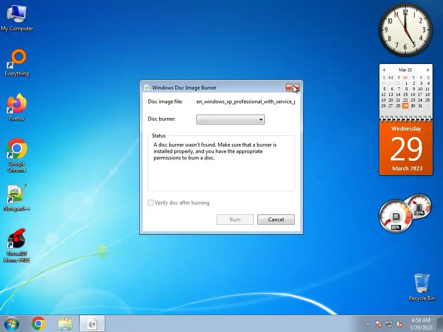Click the disc image file name text
This screenshot has width=443, height=332.
[246, 102]
